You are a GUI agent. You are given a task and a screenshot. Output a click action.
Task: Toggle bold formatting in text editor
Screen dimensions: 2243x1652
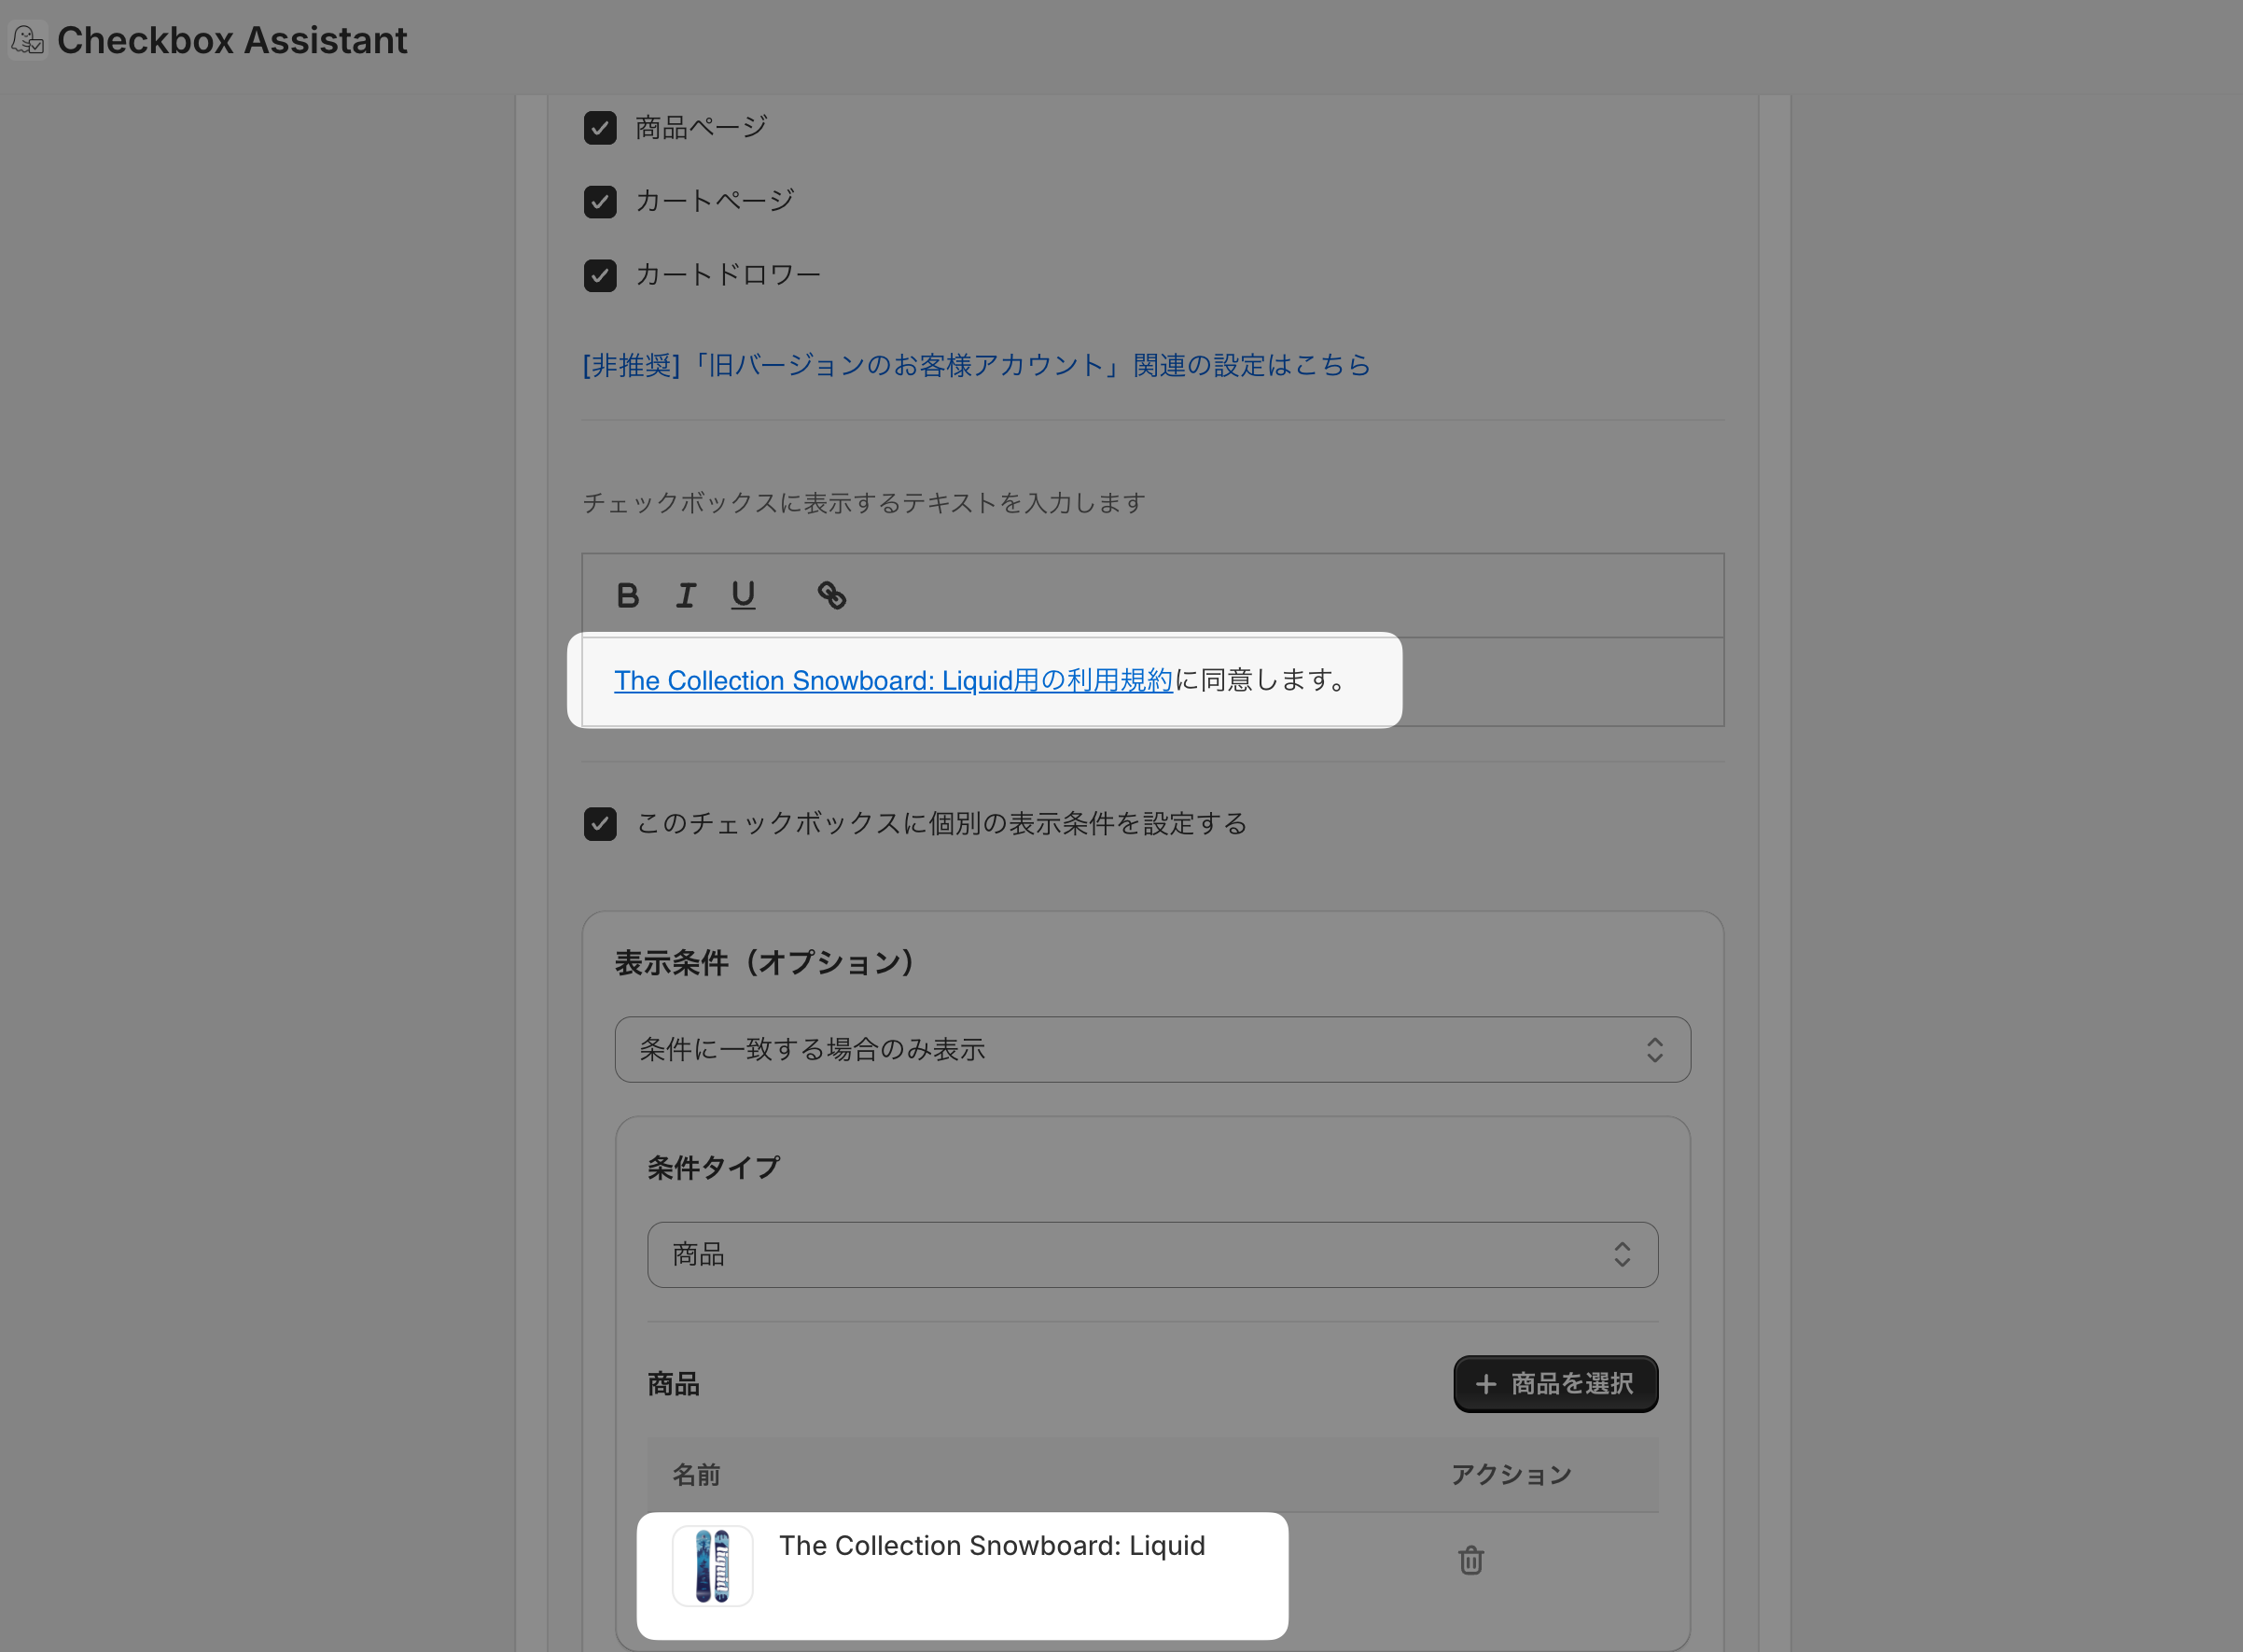tap(628, 596)
